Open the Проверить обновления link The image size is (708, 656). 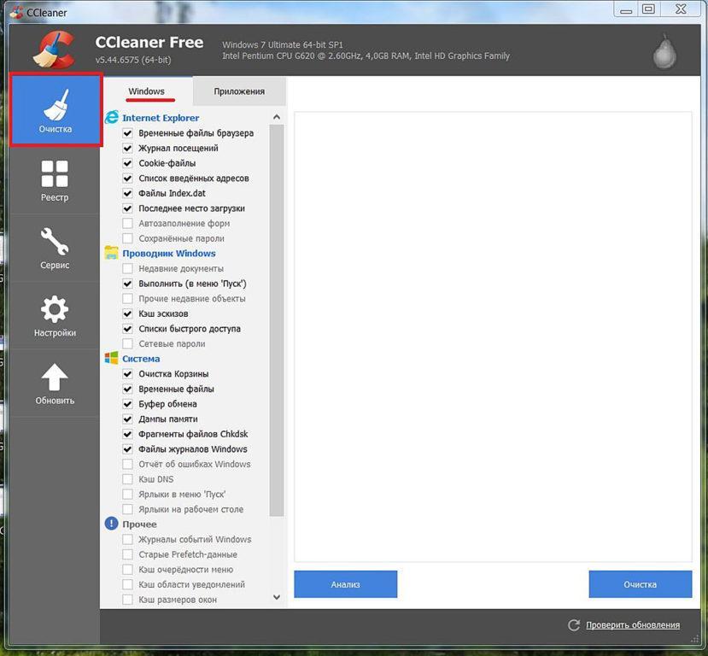[x=633, y=625]
